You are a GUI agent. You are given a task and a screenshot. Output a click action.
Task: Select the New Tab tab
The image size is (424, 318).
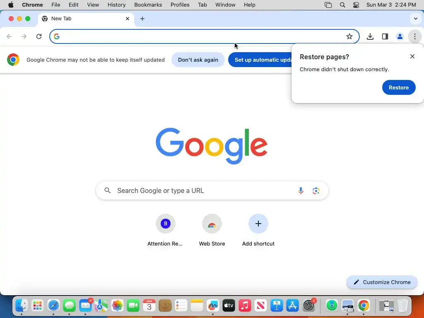coord(86,19)
